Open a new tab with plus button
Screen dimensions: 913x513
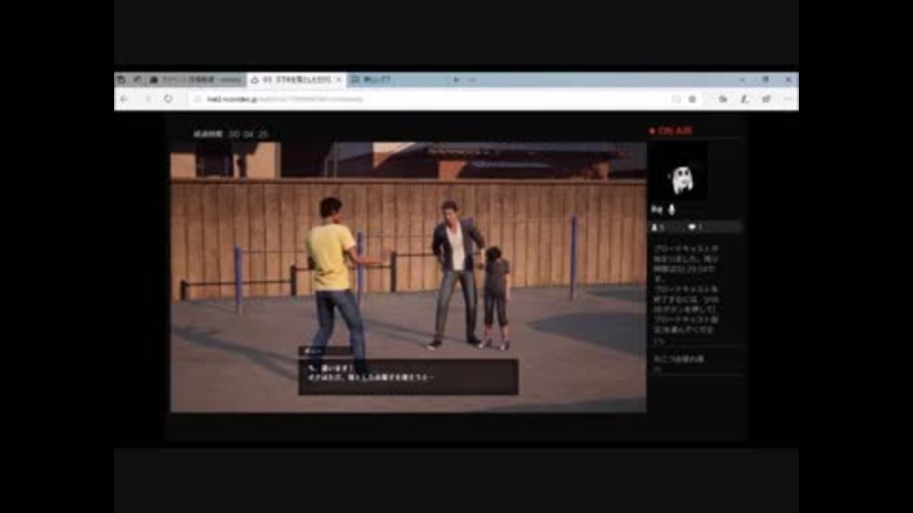tap(456, 80)
